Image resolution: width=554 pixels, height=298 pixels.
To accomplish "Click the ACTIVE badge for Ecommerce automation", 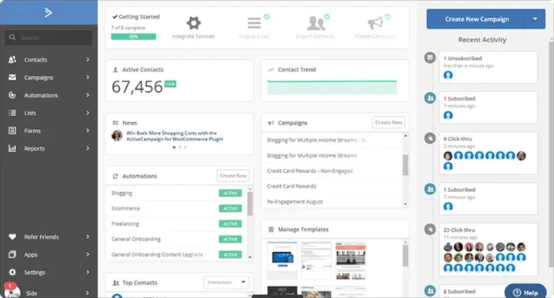I will pyautogui.click(x=230, y=208).
